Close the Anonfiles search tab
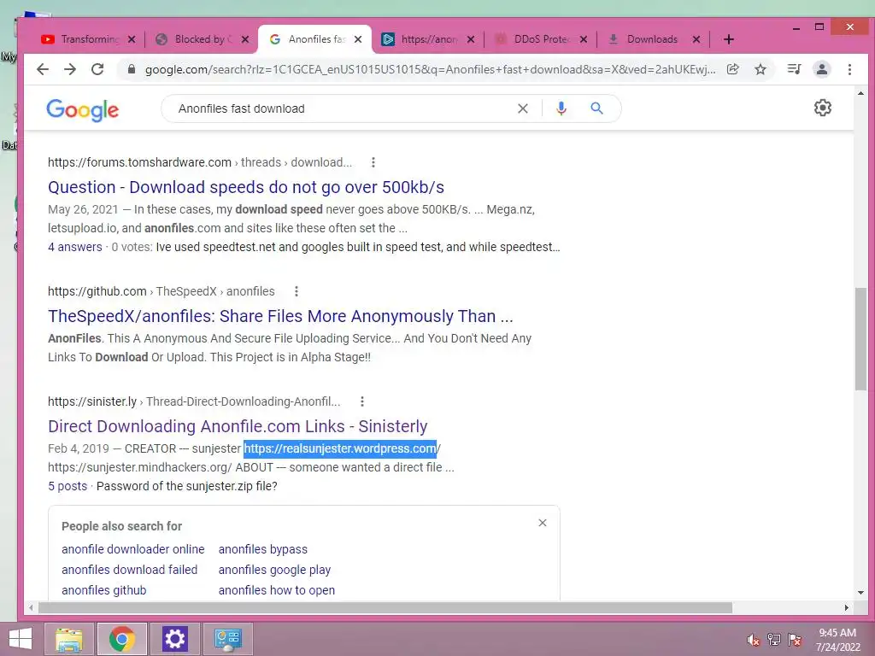 point(358,39)
